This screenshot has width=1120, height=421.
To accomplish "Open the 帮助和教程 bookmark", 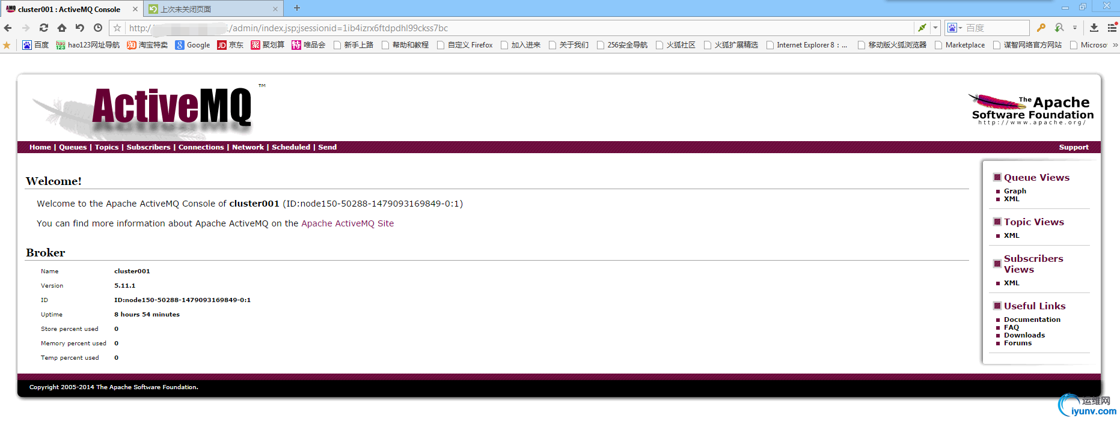I will coord(405,45).
